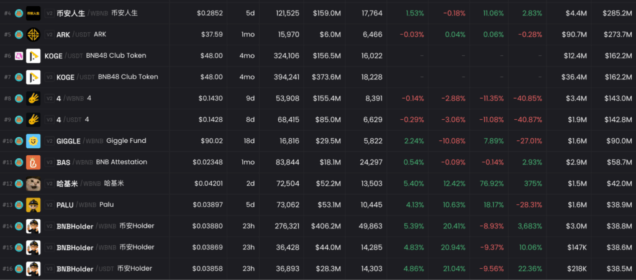This screenshot has height=280, width=636.
Task: Open the ARK /USDT pair name
Action: pyautogui.click(x=81, y=34)
